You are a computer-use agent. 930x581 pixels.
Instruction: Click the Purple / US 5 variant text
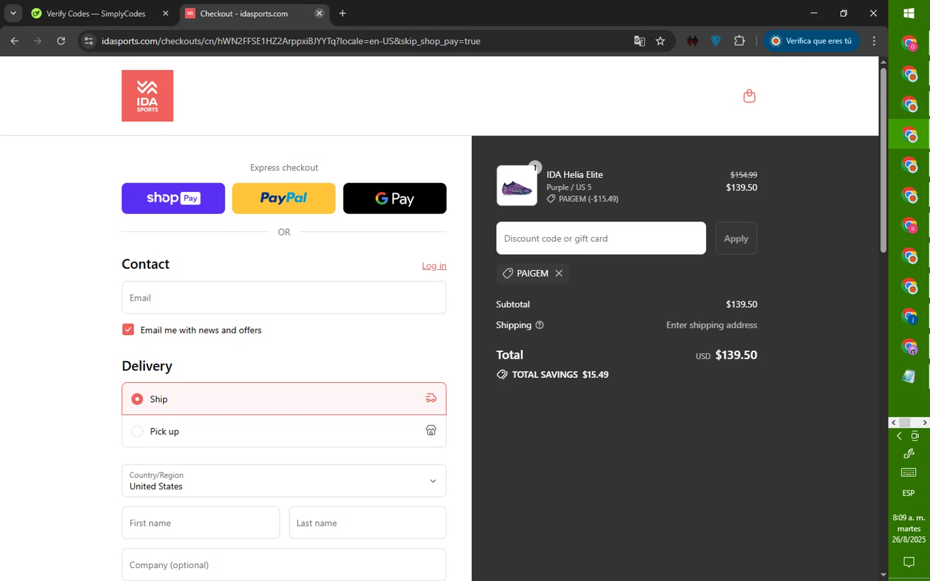(x=569, y=187)
